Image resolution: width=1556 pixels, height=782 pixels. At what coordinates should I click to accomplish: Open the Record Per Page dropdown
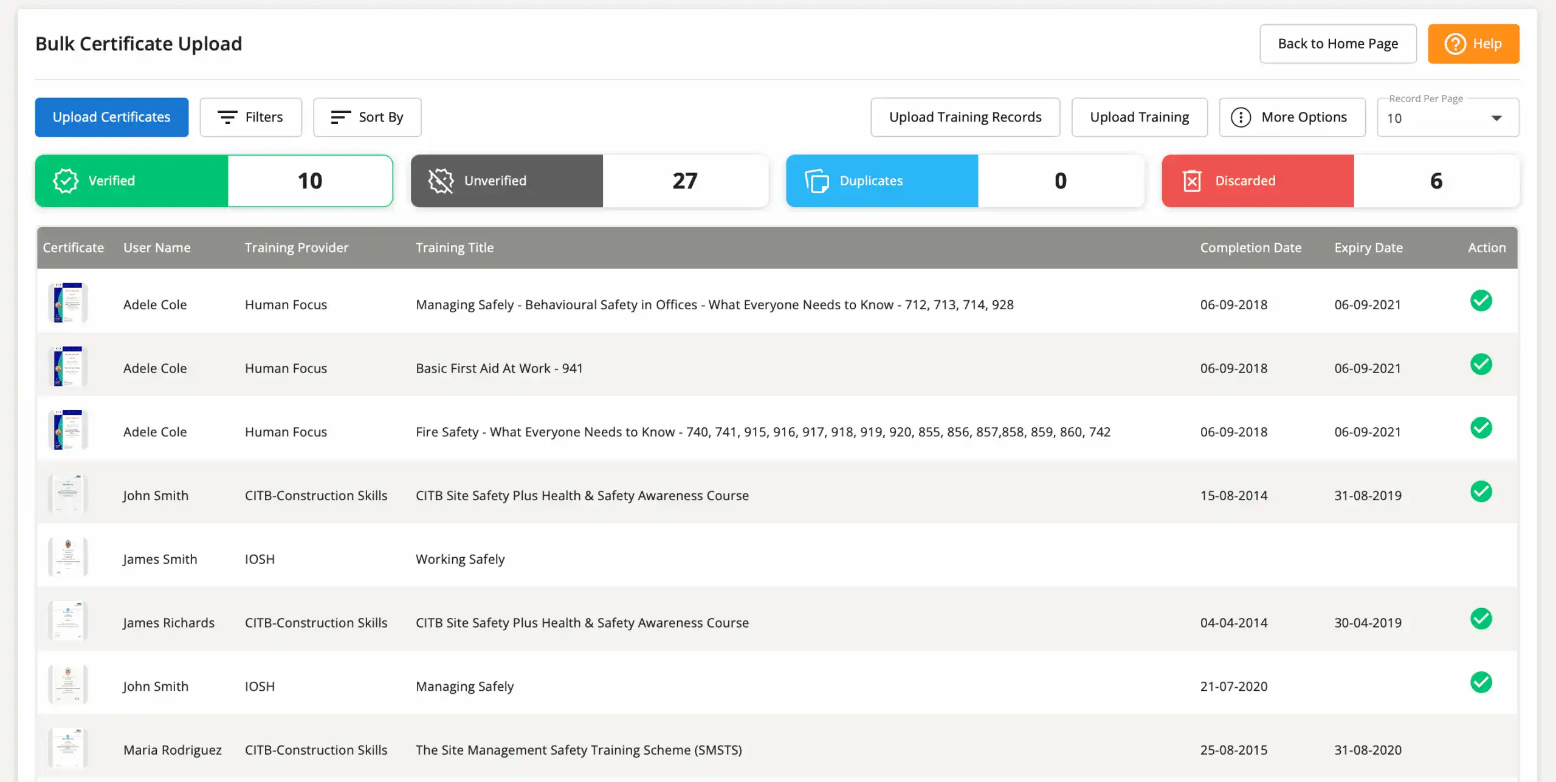point(1496,117)
